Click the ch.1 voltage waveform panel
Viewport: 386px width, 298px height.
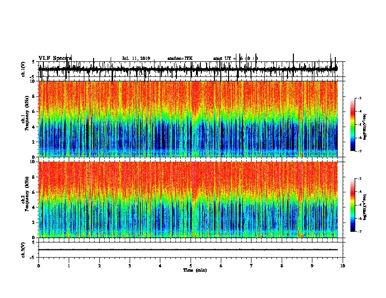click(x=191, y=69)
